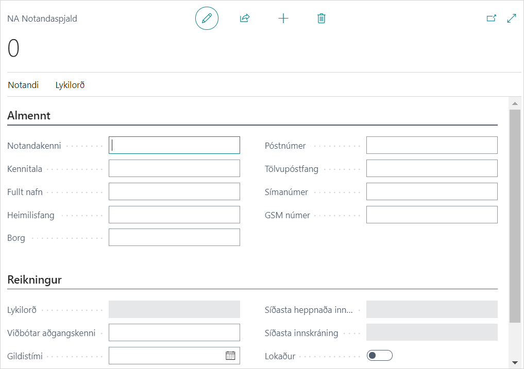Open card in new window icon

491,19
